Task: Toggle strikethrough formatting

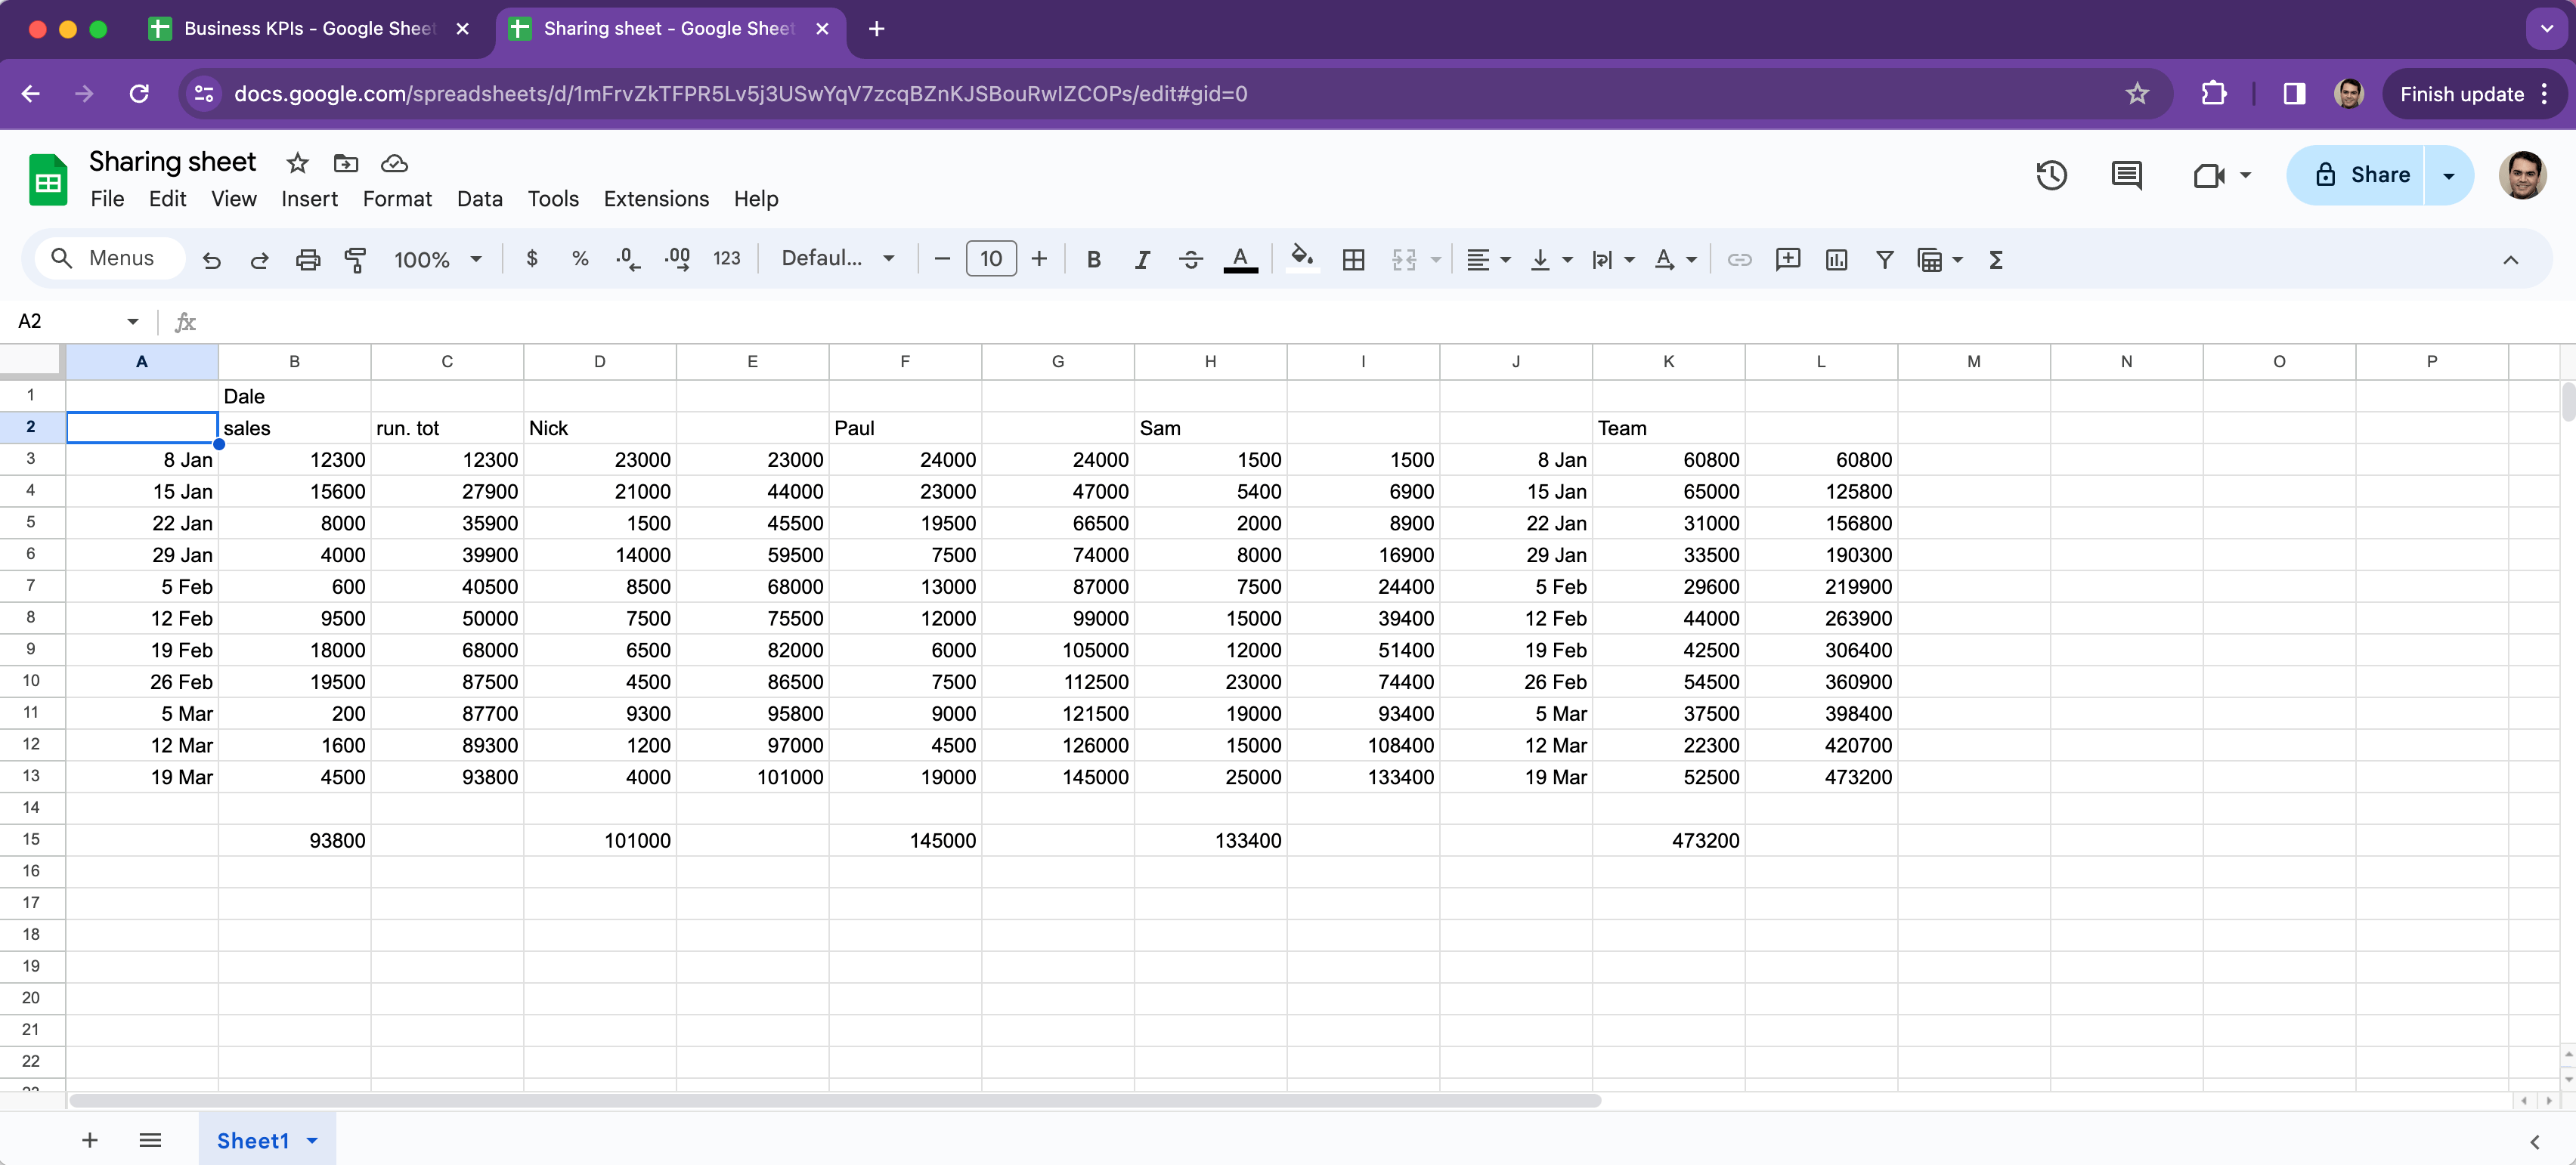Action: tap(1190, 260)
